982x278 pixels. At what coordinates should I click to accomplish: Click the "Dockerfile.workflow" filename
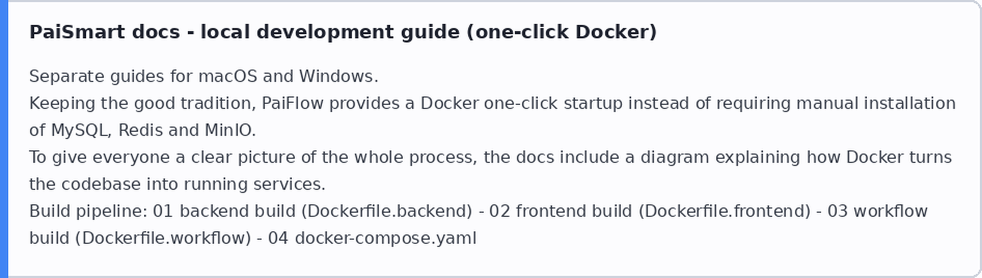pos(163,238)
